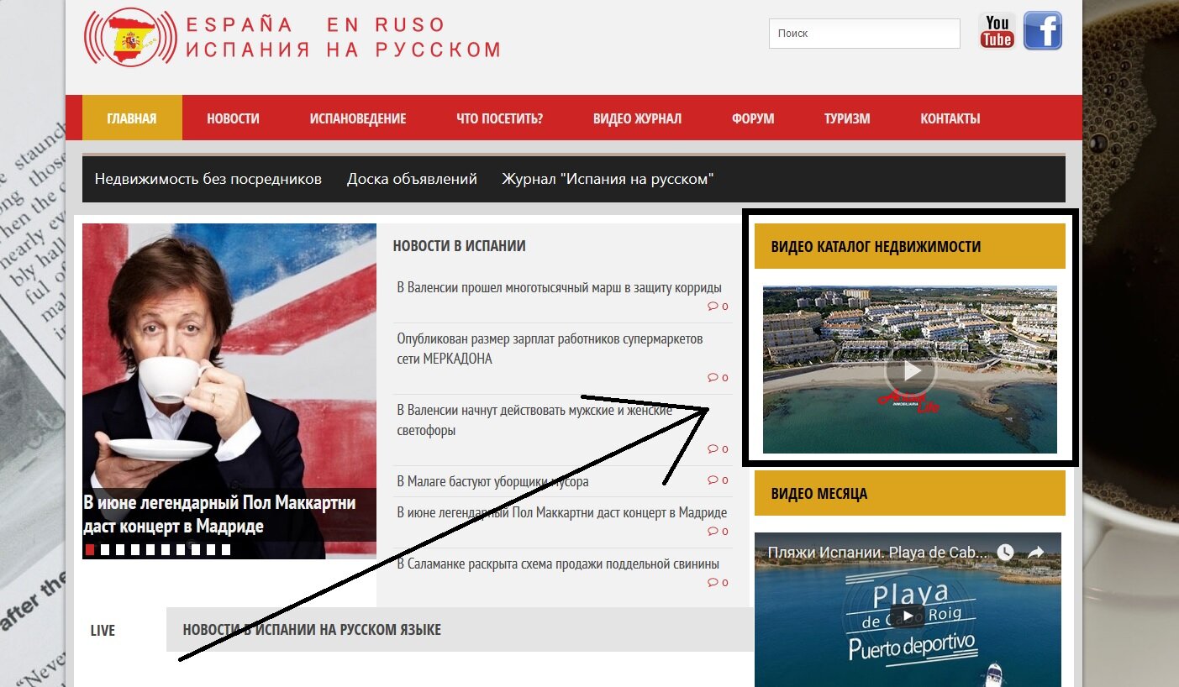Open the Туризм menu item

click(x=847, y=118)
